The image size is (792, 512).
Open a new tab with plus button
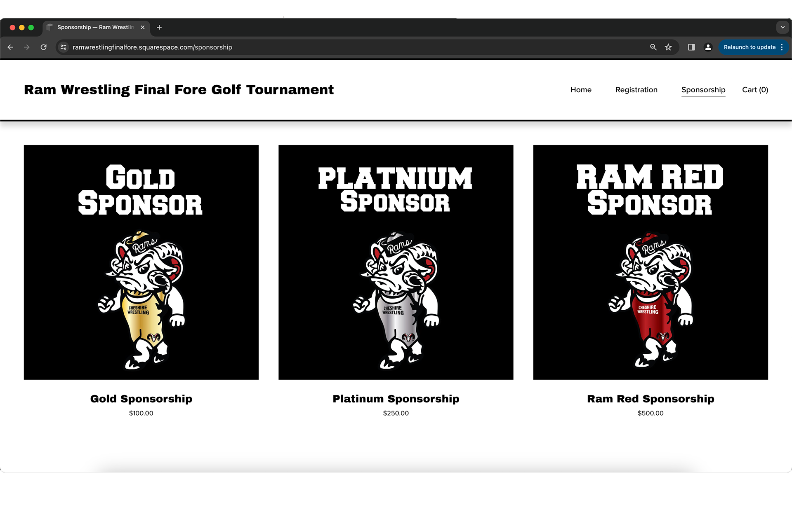159,27
